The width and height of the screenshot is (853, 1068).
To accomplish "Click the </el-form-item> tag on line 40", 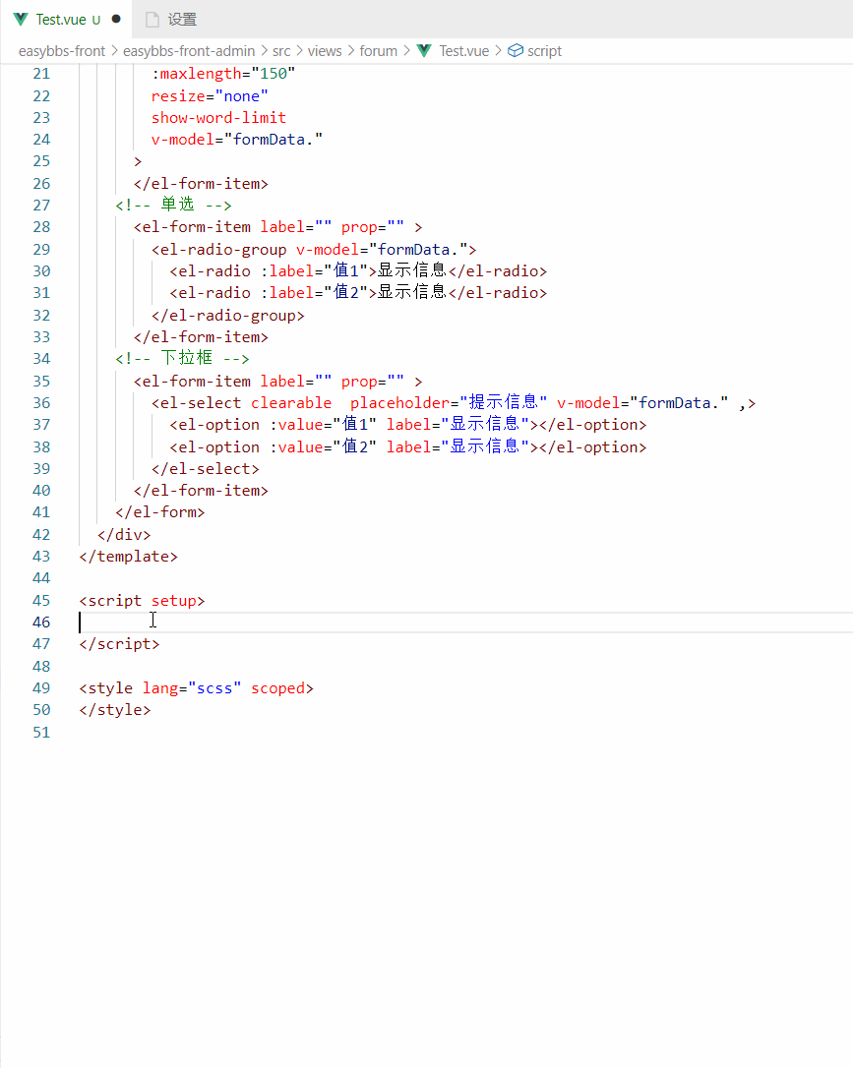I will [x=201, y=491].
